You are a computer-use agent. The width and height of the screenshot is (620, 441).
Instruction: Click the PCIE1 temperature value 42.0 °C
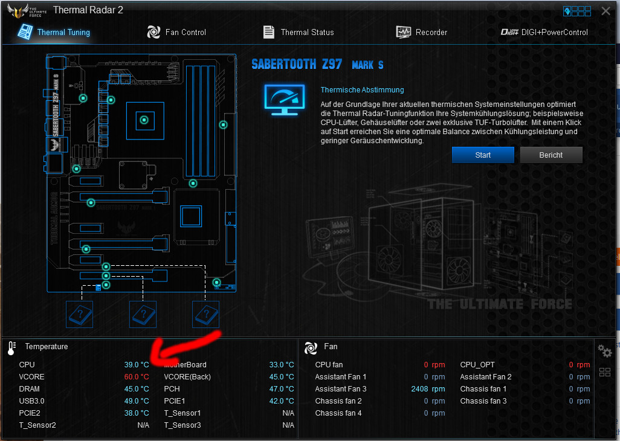click(x=282, y=401)
